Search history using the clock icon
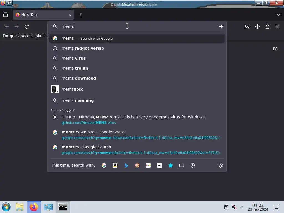Screen dimensions: 284x213 pos(192,165)
